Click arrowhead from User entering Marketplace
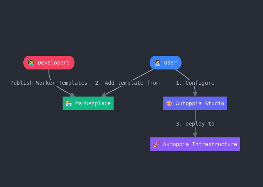 [x=104, y=95]
